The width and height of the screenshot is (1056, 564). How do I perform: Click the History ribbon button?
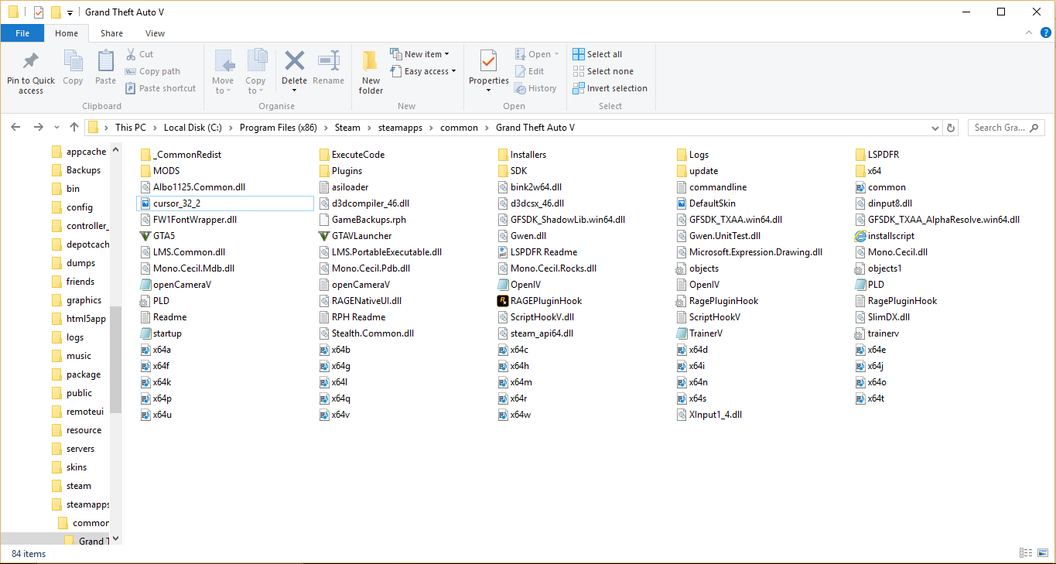tap(536, 88)
